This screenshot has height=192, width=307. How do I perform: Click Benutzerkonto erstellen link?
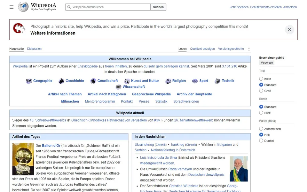(x=266, y=7)
